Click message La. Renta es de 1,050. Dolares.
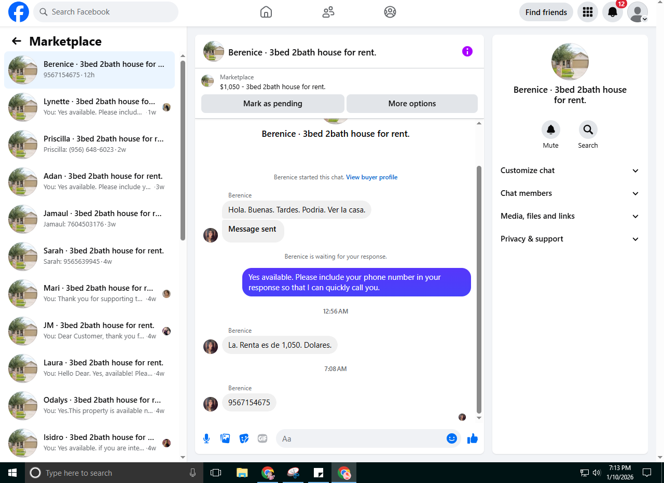The height and width of the screenshot is (483, 664). 280,345
